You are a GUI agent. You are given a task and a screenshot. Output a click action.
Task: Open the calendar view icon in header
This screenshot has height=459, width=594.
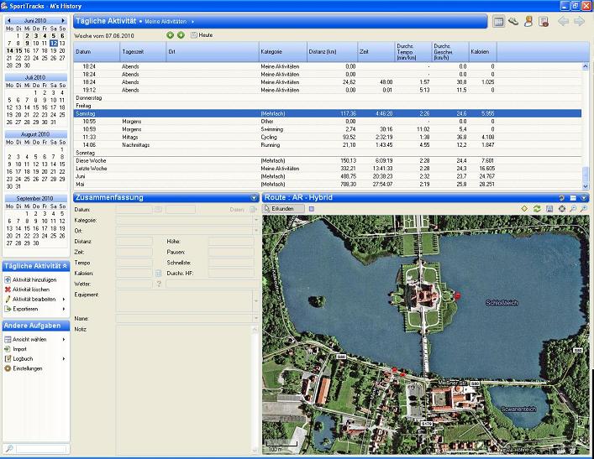click(499, 21)
